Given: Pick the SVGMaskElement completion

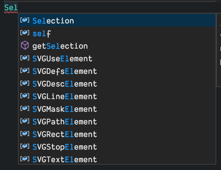Looking at the screenshot, I should pyautogui.click(x=65, y=109).
